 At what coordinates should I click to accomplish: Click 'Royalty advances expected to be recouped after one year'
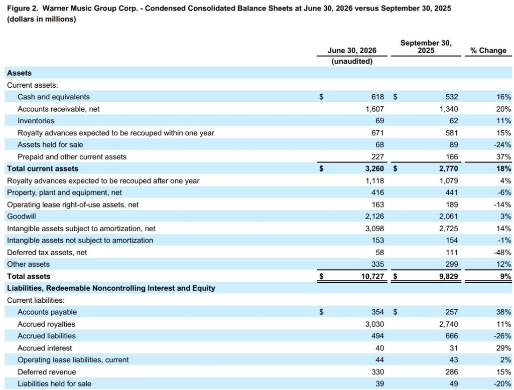pyautogui.click(x=103, y=181)
